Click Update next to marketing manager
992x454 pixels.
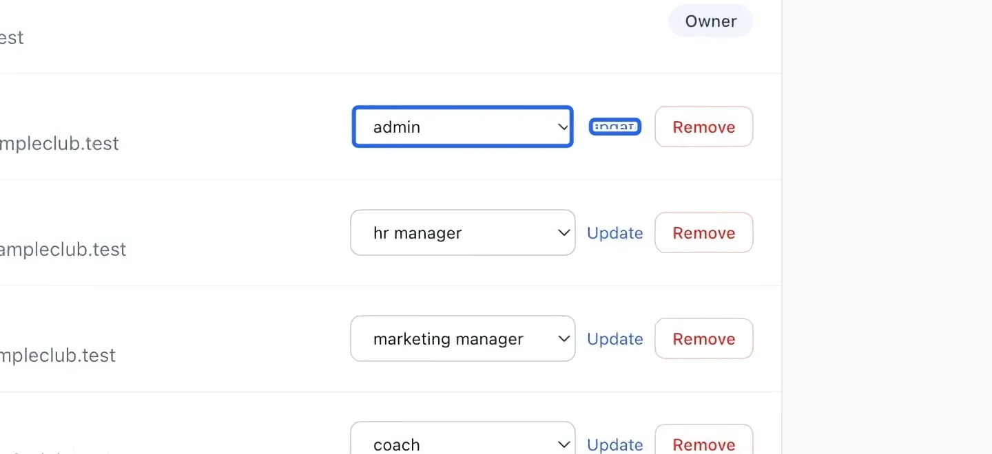click(x=615, y=339)
